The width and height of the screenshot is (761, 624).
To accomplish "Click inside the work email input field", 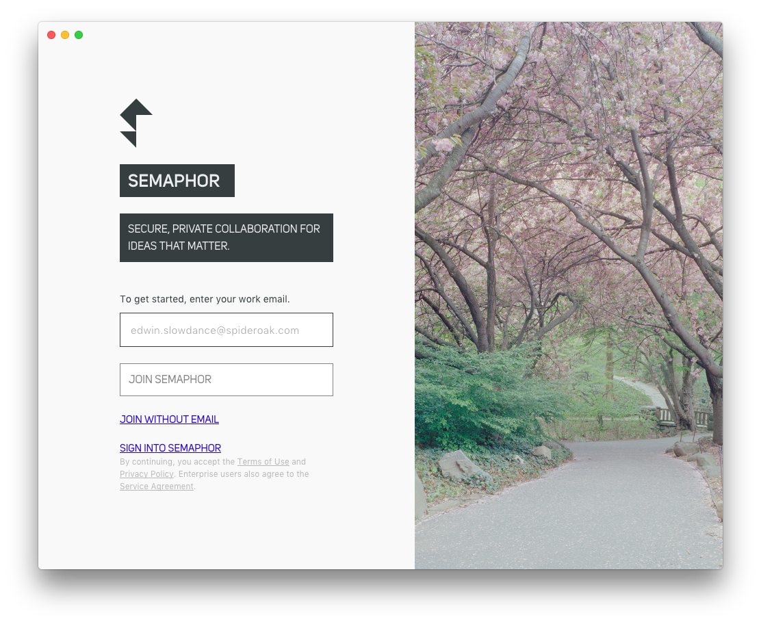I will pyautogui.click(x=226, y=330).
